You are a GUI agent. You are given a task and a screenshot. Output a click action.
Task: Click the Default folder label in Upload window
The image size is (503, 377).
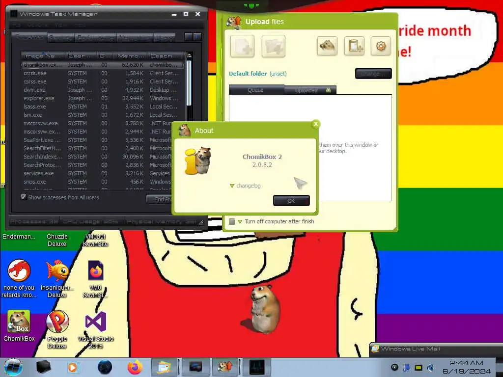pos(248,74)
